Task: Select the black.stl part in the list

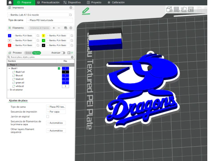Action: pyautogui.click(x=20, y=79)
